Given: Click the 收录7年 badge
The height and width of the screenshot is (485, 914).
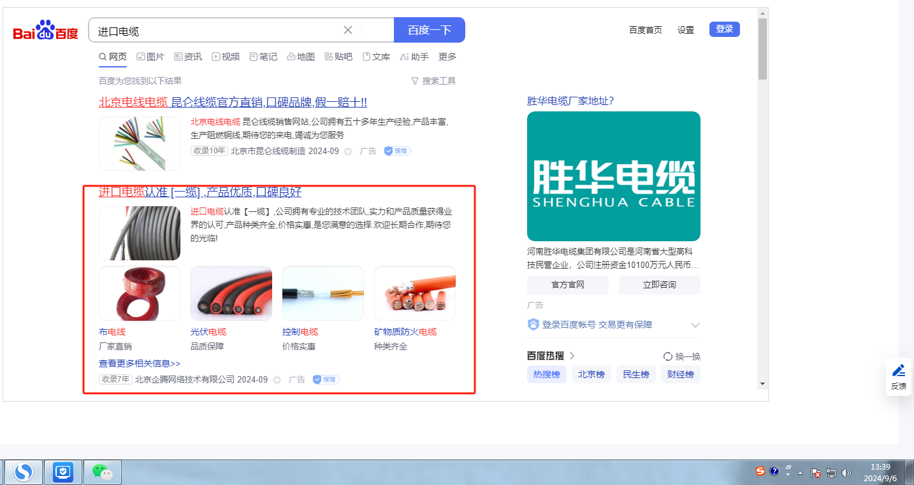Looking at the screenshot, I should (115, 379).
